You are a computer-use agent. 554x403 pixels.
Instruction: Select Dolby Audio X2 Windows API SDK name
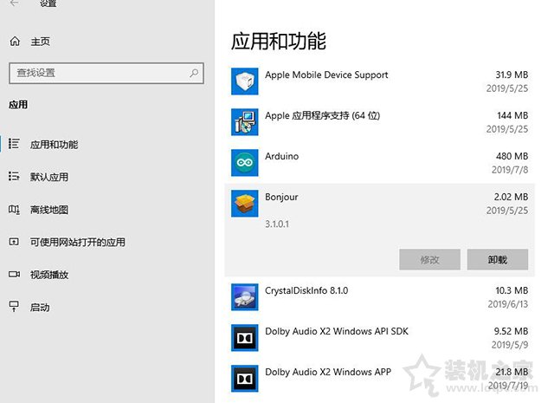click(337, 332)
